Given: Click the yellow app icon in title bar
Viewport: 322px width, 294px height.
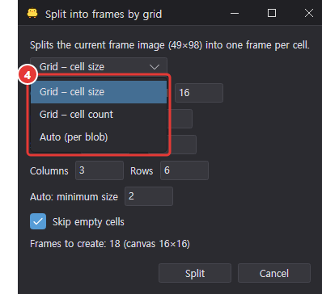Looking at the screenshot, I should pos(32,13).
